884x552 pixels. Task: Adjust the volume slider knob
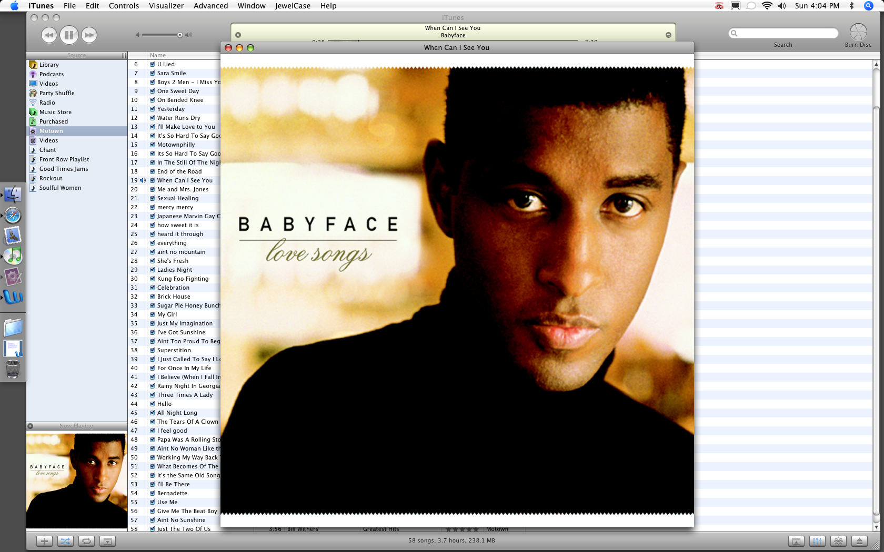click(x=180, y=35)
